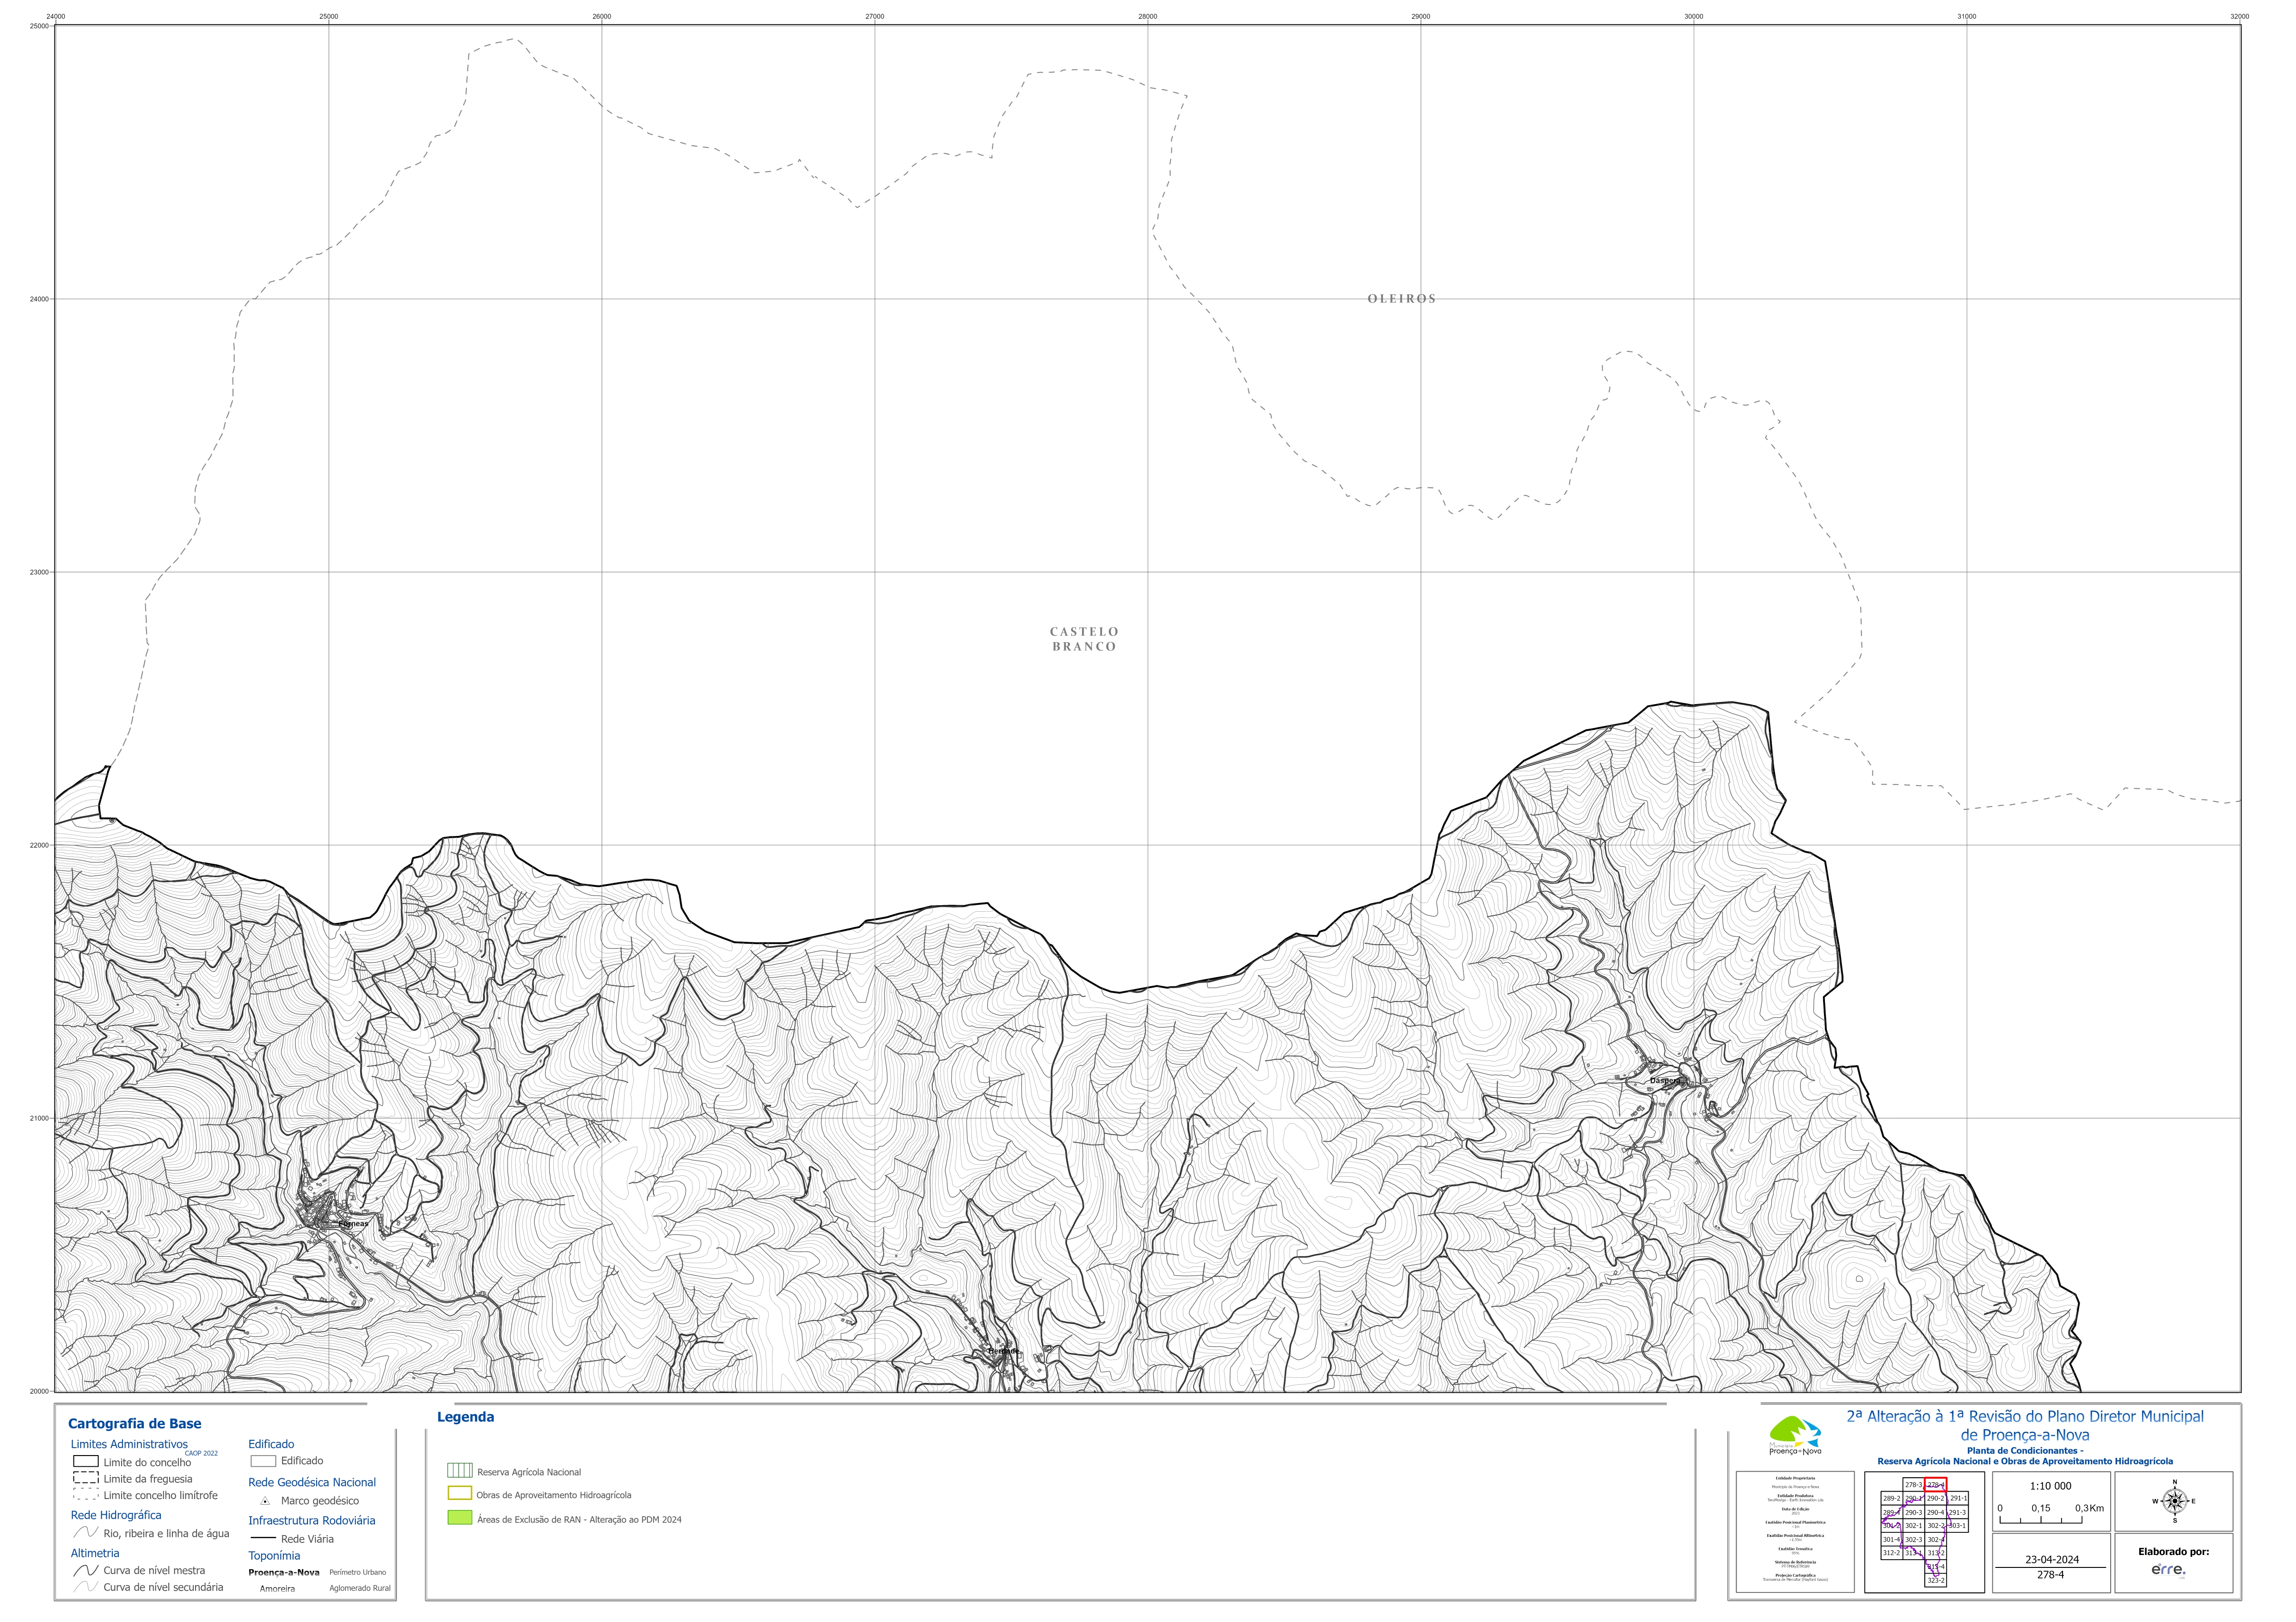Select map sheet 278-4 in index grid
Image resolution: width=2296 pixels, height=1622 pixels.
pyautogui.click(x=1935, y=1485)
